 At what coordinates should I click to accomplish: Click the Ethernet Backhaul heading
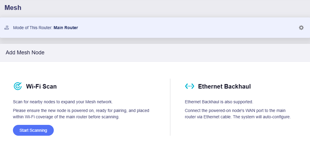[224, 86]
